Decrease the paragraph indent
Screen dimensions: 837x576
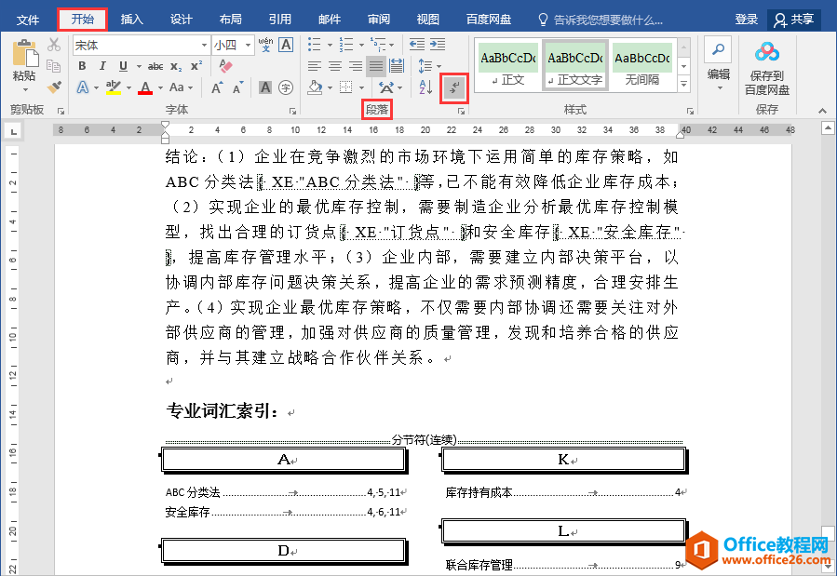(417, 45)
